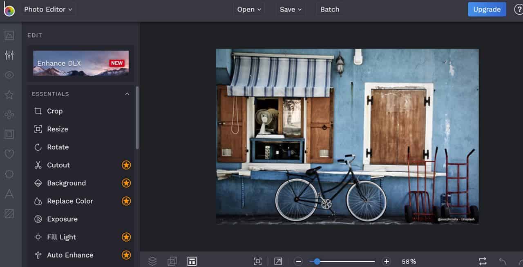523x267 pixels.
Task: Click the fit to screen icon
Action: (258, 261)
